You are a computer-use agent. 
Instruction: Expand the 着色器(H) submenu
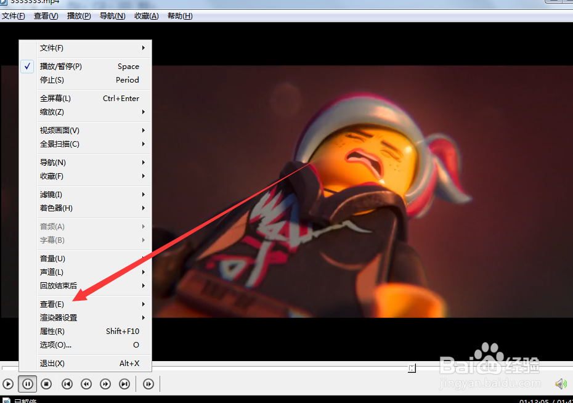(x=86, y=208)
